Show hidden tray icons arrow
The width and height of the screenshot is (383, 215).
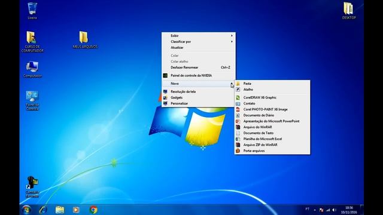click(315, 210)
